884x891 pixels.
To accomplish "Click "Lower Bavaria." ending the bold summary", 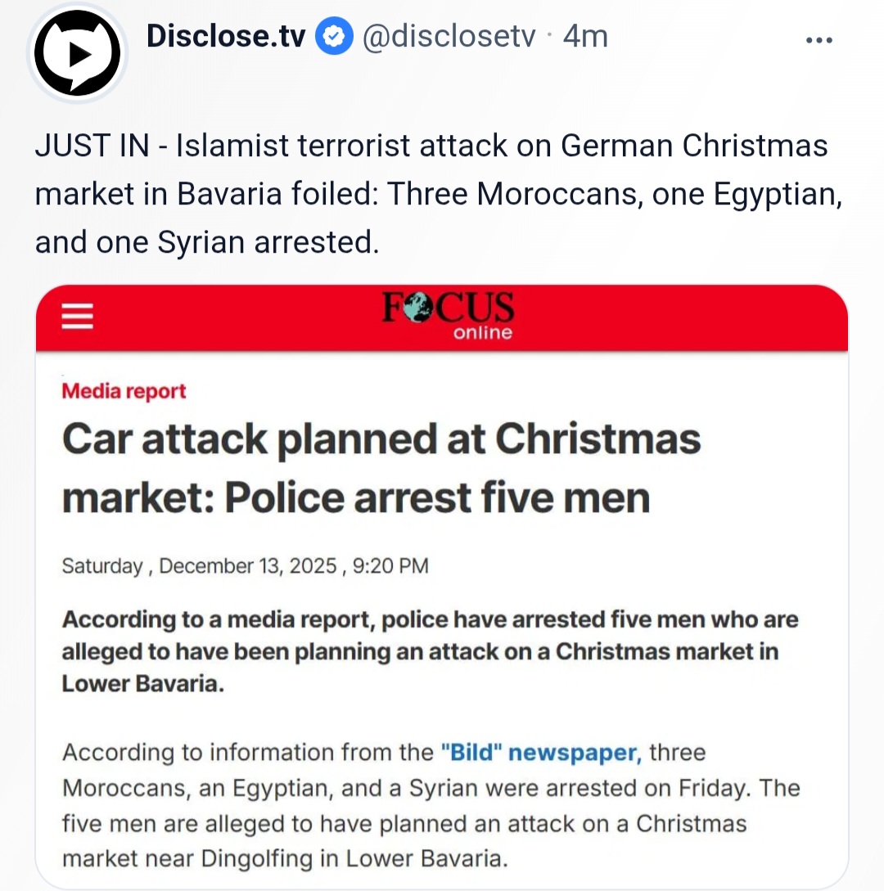I will tap(142, 684).
